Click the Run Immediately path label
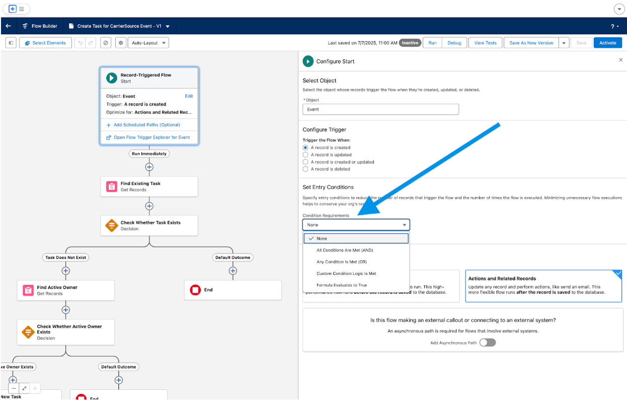The height and width of the screenshot is (400, 627). (x=149, y=154)
